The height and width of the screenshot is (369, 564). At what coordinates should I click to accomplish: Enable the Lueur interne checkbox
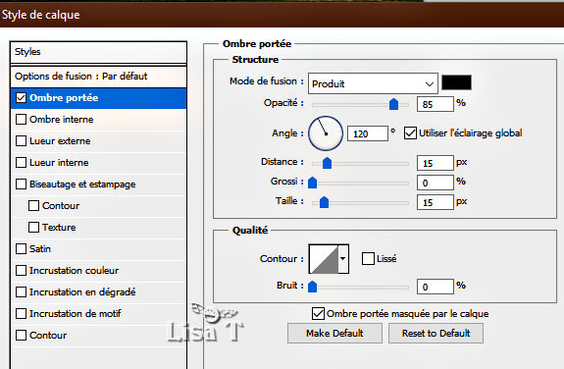(x=21, y=162)
